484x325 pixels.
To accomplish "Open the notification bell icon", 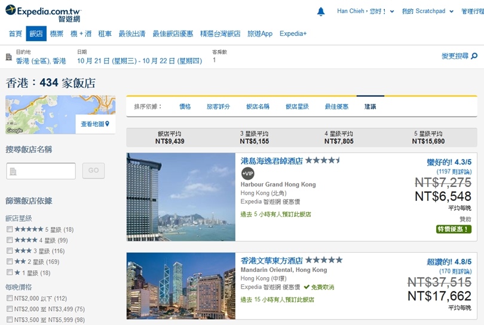I will click(x=321, y=11).
